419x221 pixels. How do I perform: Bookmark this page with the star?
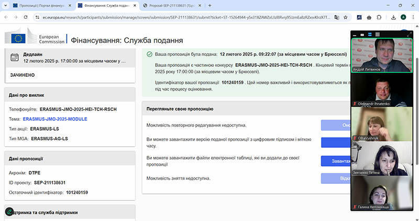346,17
